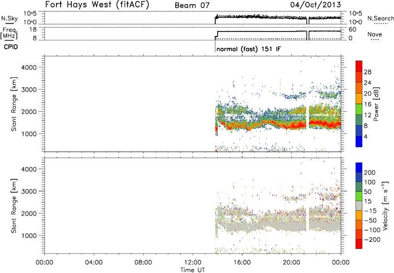Click 'normal (fast) 151 IF' text

pyautogui.click(x=249, y=49)
